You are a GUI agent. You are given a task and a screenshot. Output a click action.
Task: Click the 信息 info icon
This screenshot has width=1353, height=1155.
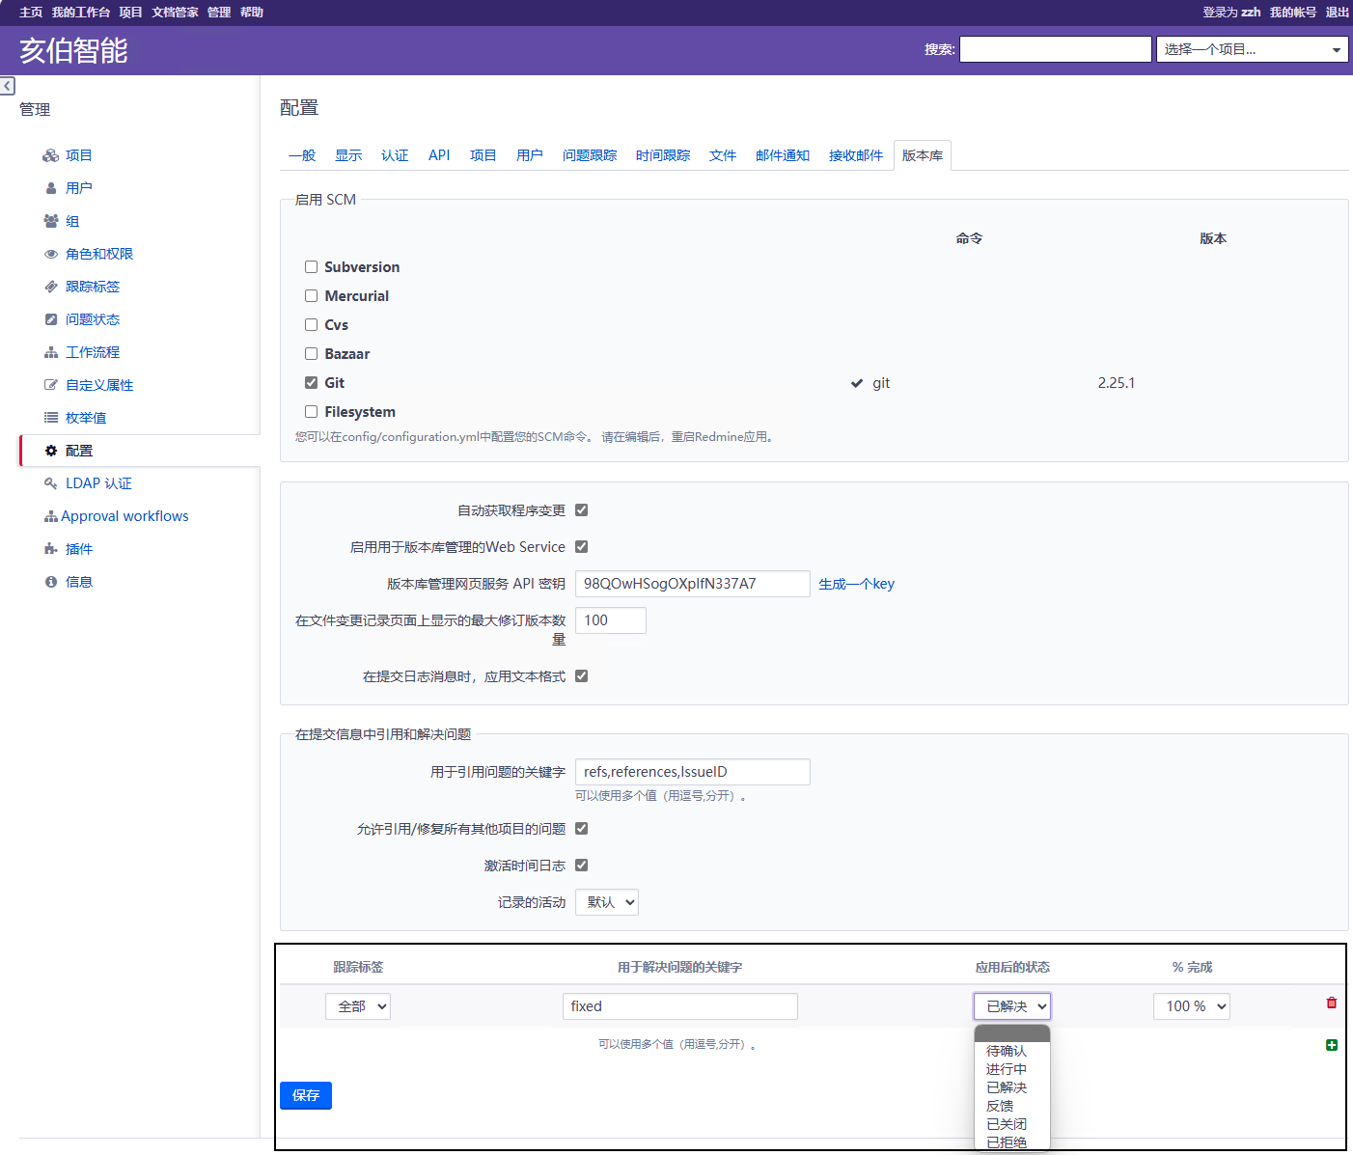pyautogui.click(x=51, y=582)
